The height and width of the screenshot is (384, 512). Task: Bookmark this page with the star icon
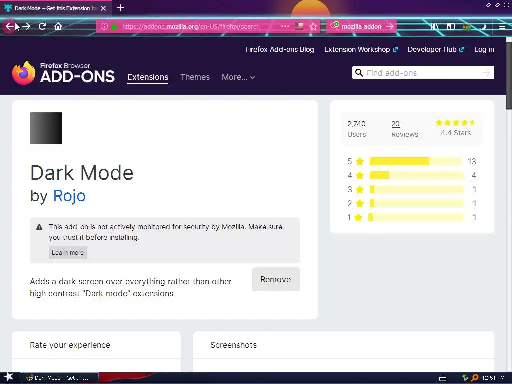point(313,26)
